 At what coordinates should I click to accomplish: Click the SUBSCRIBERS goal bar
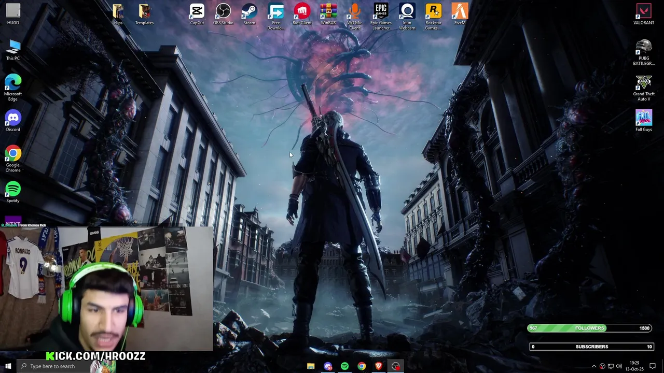591,347
